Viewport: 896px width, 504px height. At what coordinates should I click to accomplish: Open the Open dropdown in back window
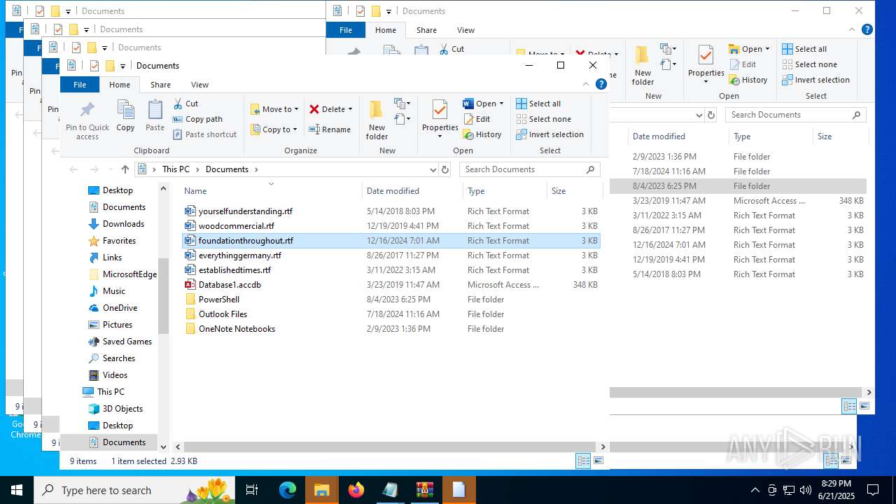pyautogui.click(x=767, y=49)
